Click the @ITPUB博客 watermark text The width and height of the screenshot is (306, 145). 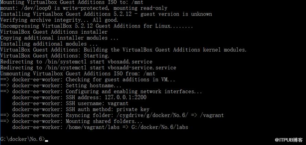coord(289,140)
